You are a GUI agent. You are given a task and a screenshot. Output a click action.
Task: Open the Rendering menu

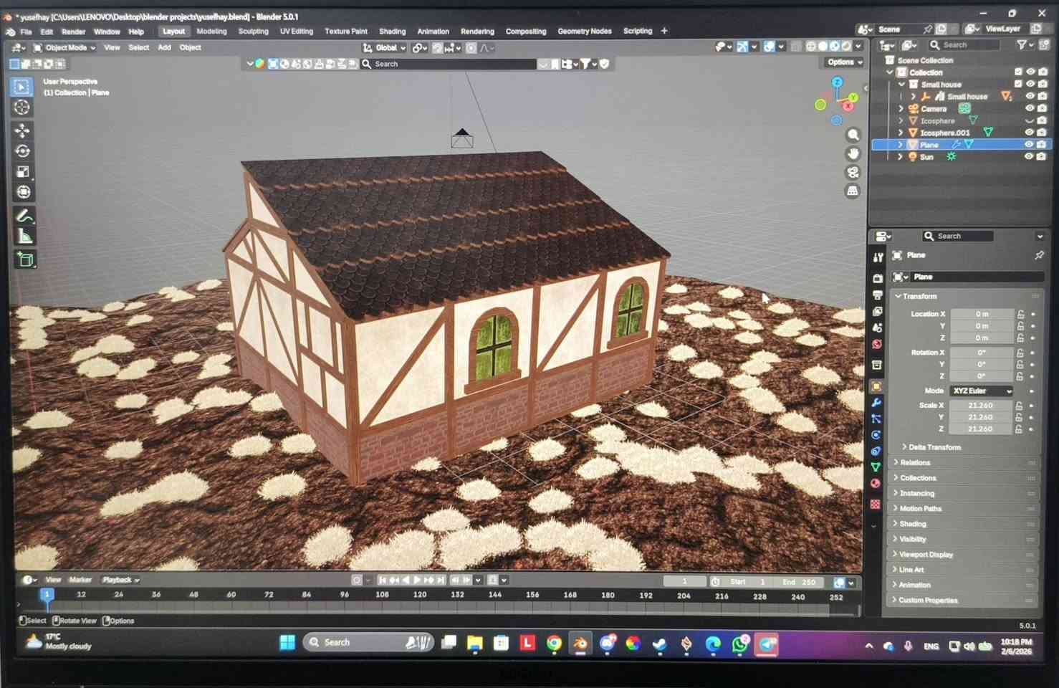pyautogui.click(x=477, y=31)
